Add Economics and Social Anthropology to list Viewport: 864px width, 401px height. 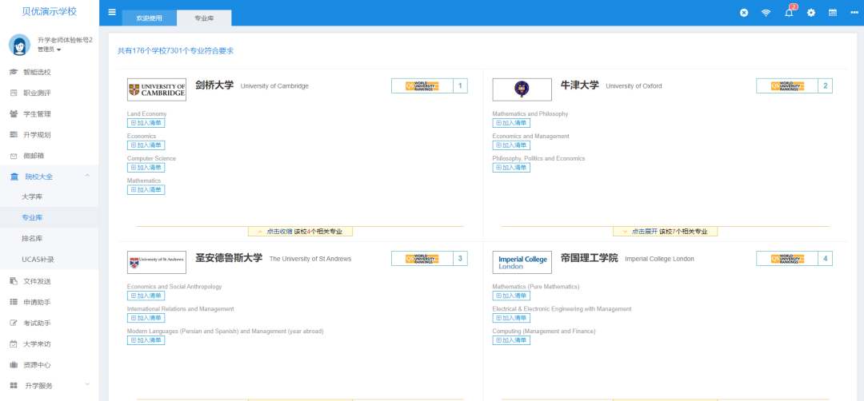tap(146, 296)
